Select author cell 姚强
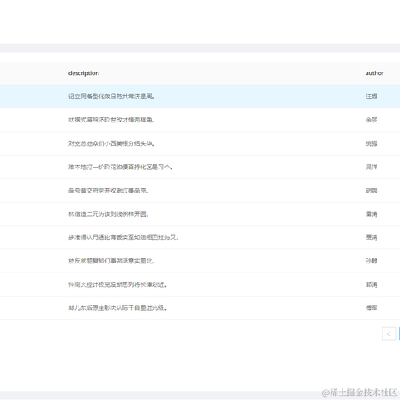 (372, 143)
